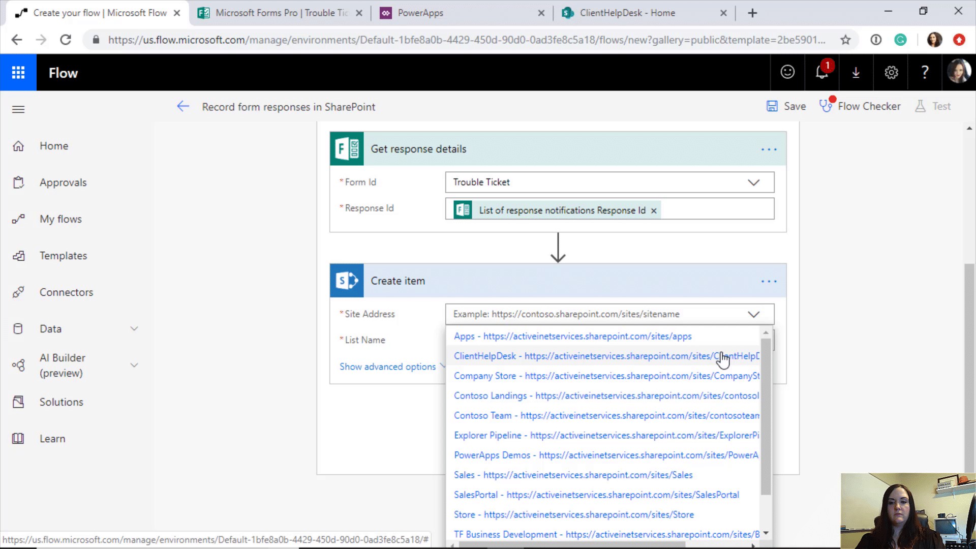Click the Home house icon in sidebar
The height and width of the screenshot is (549, 976).
coord(18,146)
